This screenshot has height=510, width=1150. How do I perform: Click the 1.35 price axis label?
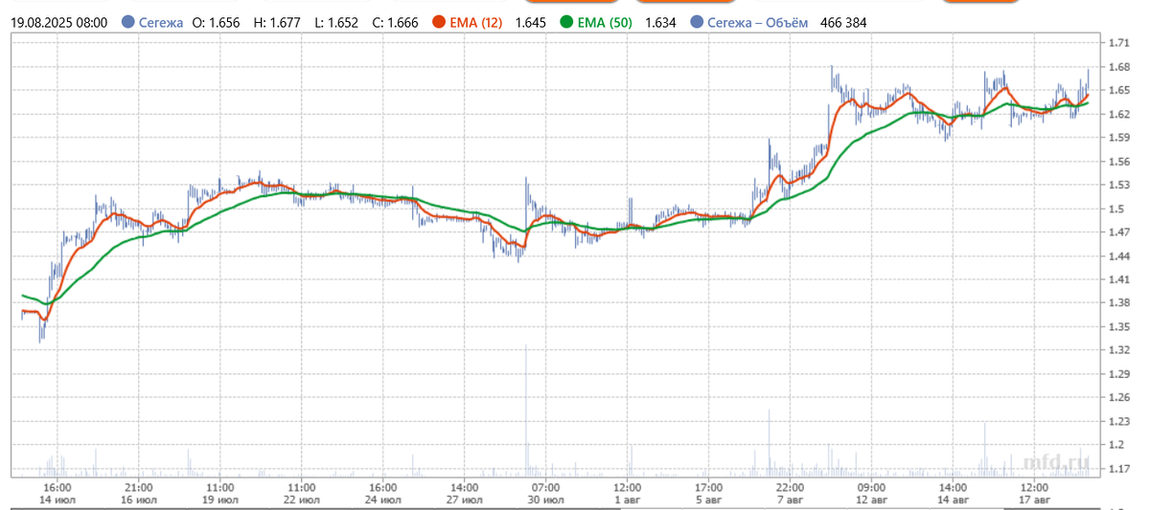1117,326
